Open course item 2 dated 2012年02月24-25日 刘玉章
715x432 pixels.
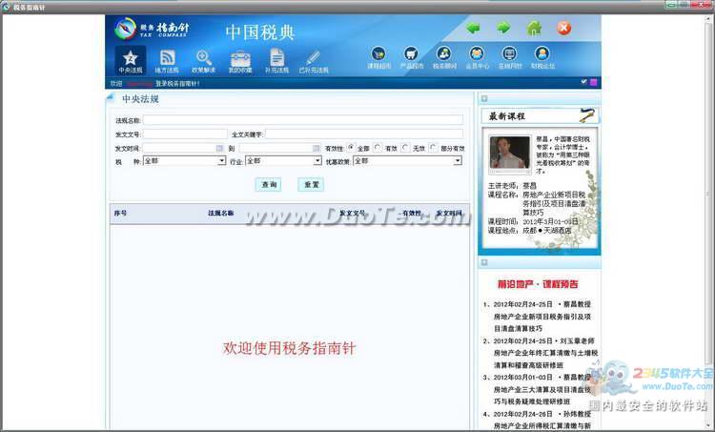(540, 353)
